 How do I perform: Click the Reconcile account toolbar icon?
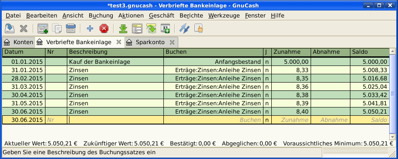click(x=199, y=28)
